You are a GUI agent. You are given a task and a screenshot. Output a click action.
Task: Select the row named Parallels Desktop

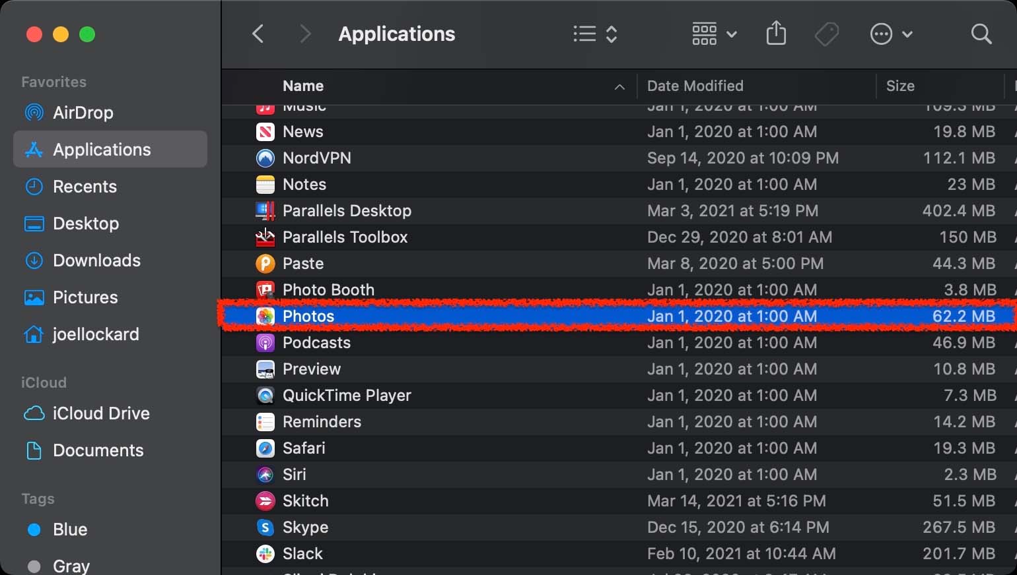click(x=619, y=211)
